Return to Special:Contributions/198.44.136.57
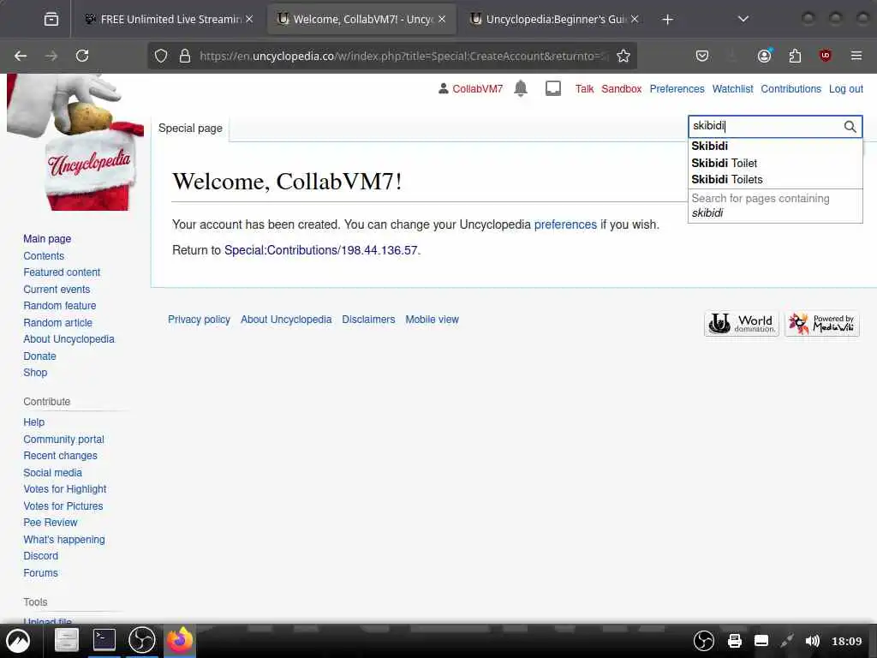The height and width of the screenshot is (658, 877). [x=321, y=250]
